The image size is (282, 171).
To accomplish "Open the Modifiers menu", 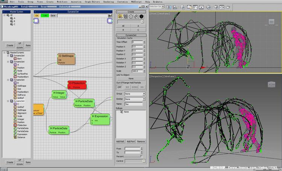I will tap(62, 2).
